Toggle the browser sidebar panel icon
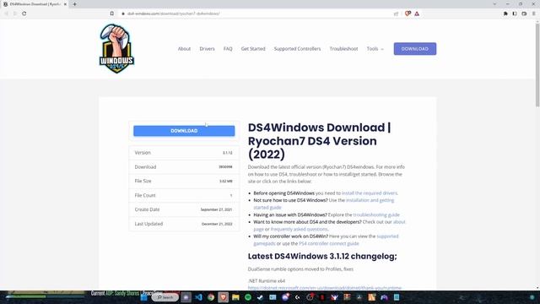The height and width of the screenshot is (304, 540). [x=515, y=14]
